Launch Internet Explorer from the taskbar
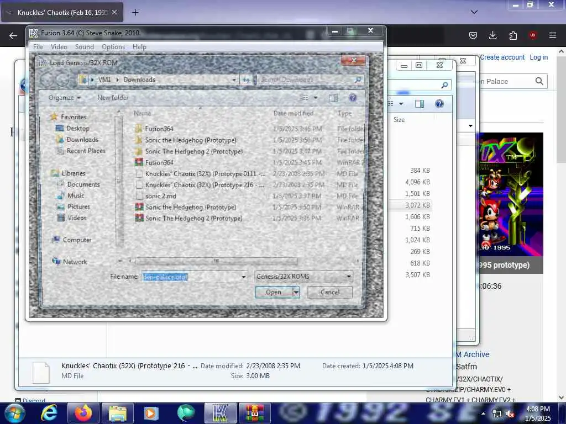This screenshot has width=566, height=424. click(49, 413)
